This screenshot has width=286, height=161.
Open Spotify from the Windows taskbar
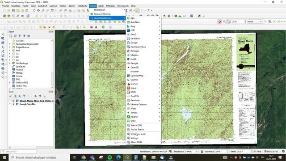tap(110, 157)
